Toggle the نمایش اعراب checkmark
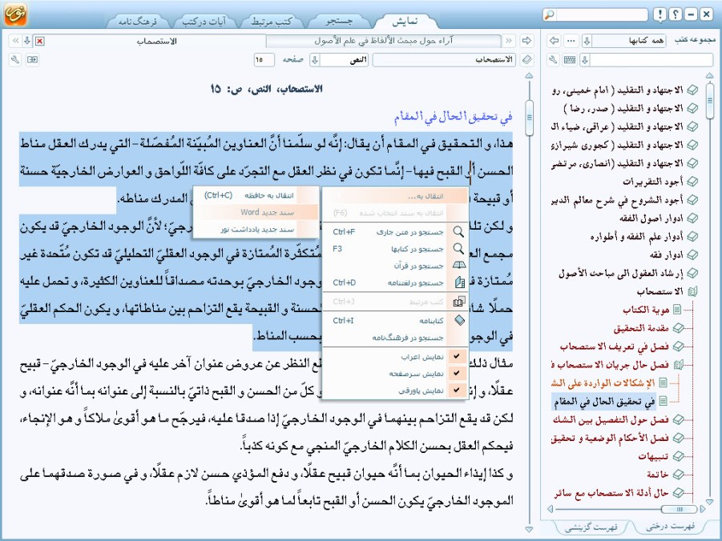 (456, 356)
